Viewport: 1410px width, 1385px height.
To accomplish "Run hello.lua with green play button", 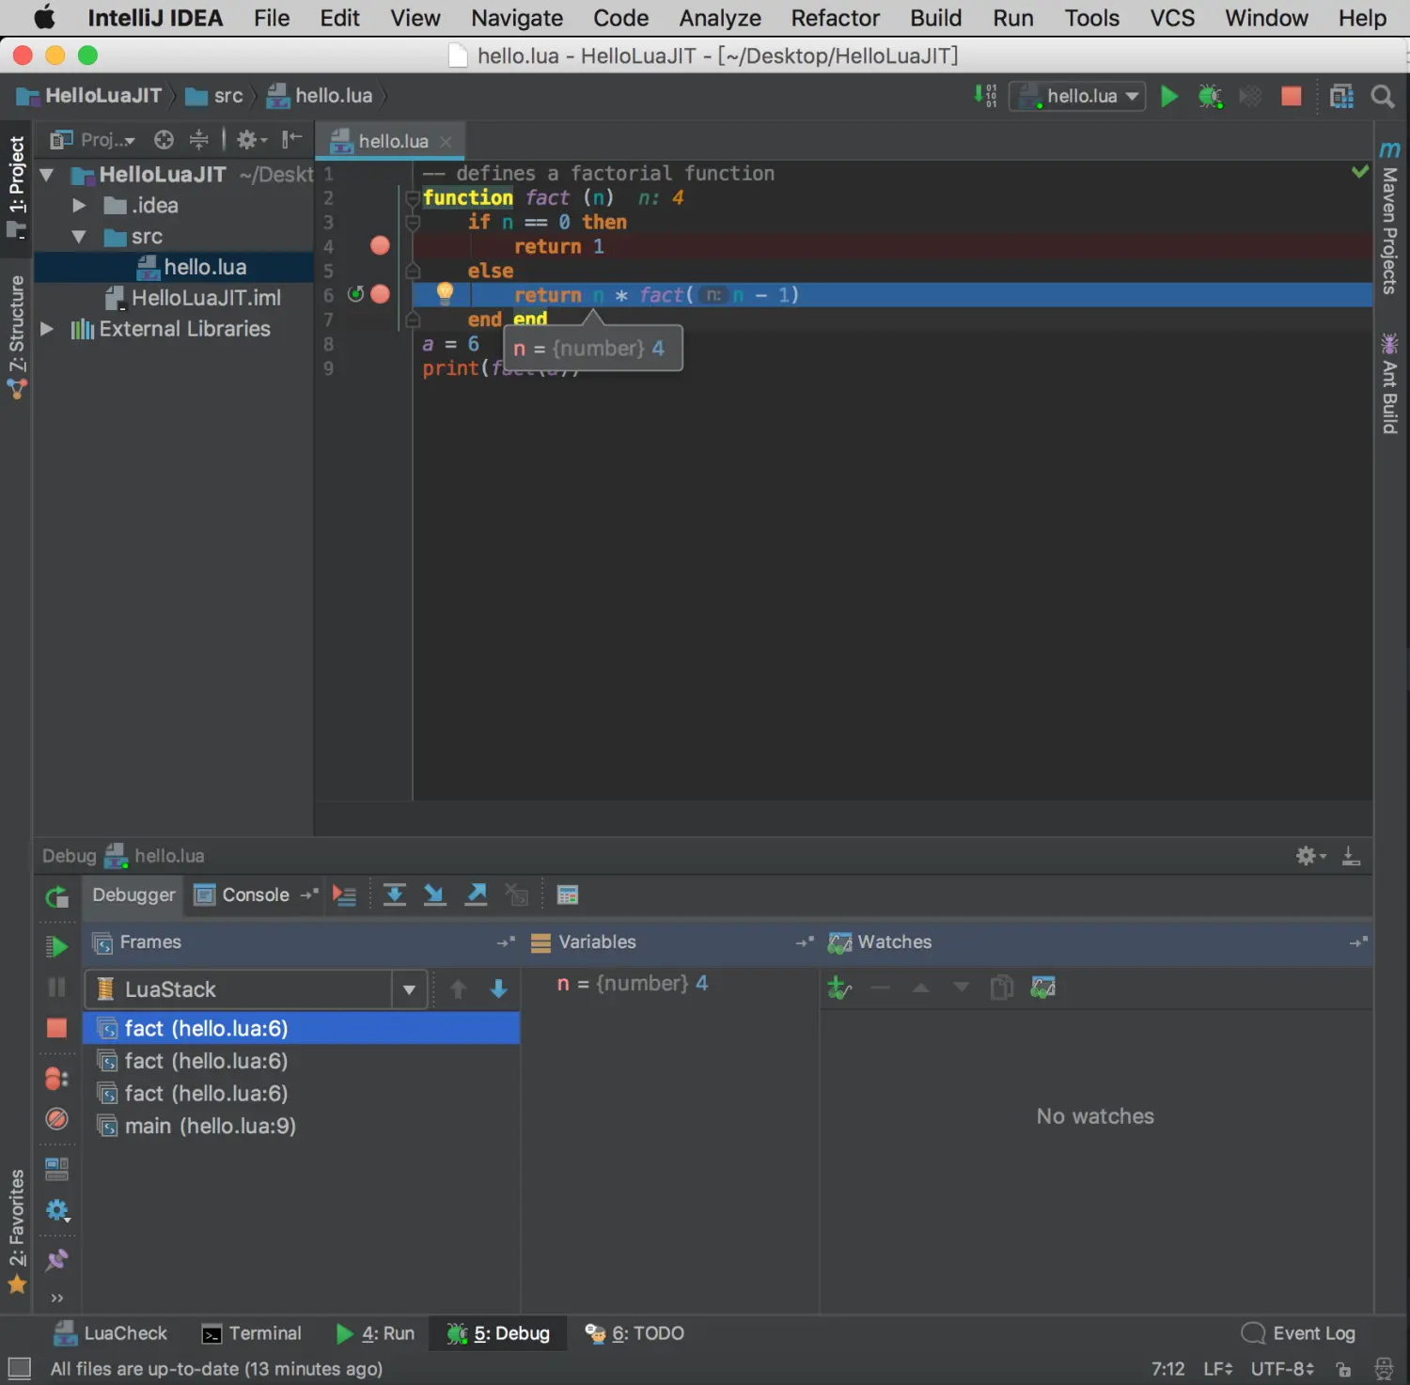I will click(1168, 96).
